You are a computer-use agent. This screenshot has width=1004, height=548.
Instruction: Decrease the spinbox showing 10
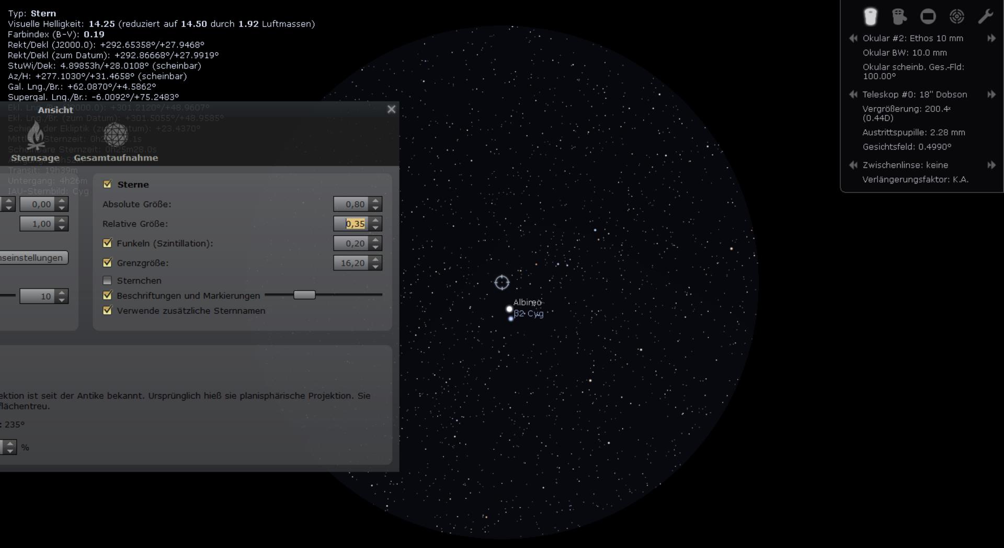(62, 300)
